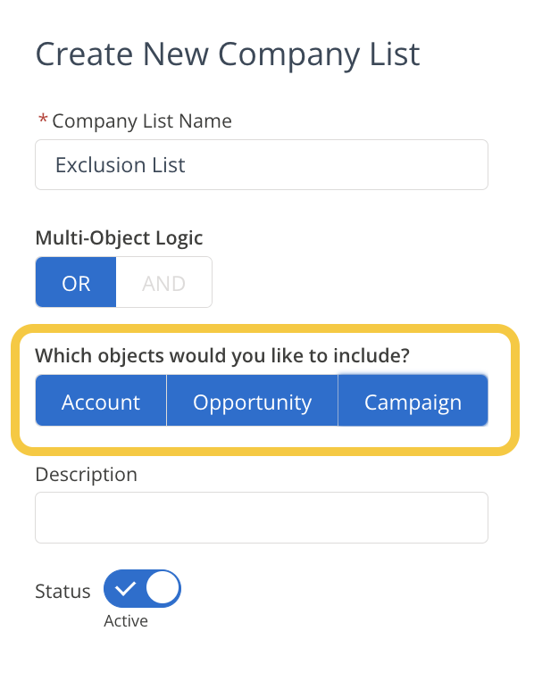
Task: Click the "Which objects would you like to include?" label
Action: 221,355
